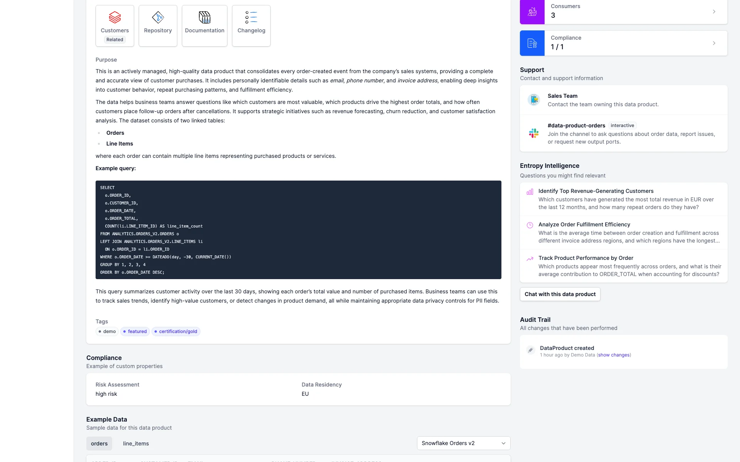This screenshot has height=462, width=740.
Task: Click the revenue chart icon next to Identify Top Revenue-Generating Customers
Action: (530, 192)
